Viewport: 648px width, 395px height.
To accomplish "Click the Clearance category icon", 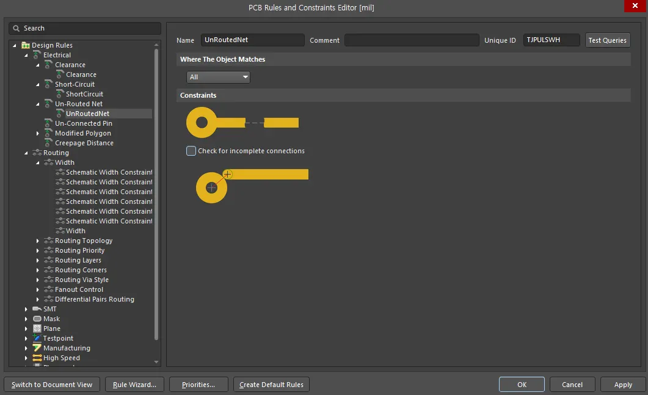I will point(49,65).
